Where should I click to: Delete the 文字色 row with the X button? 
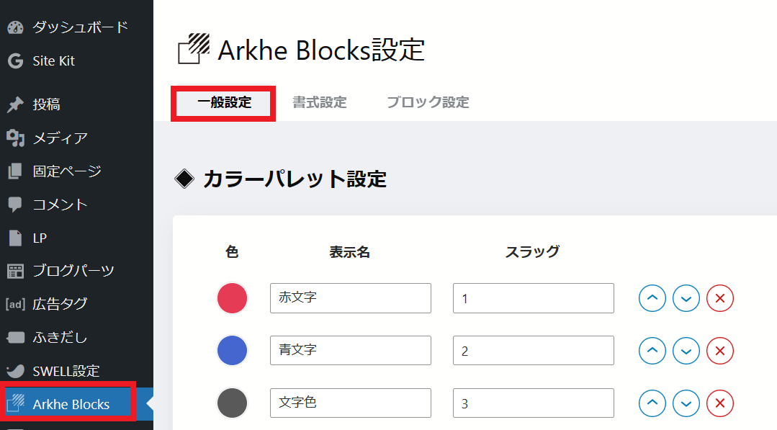pyautogui.click(x=719, y=403)
